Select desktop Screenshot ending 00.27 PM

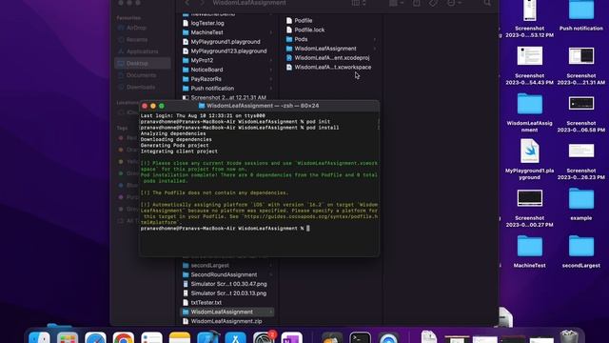point(529,208)
